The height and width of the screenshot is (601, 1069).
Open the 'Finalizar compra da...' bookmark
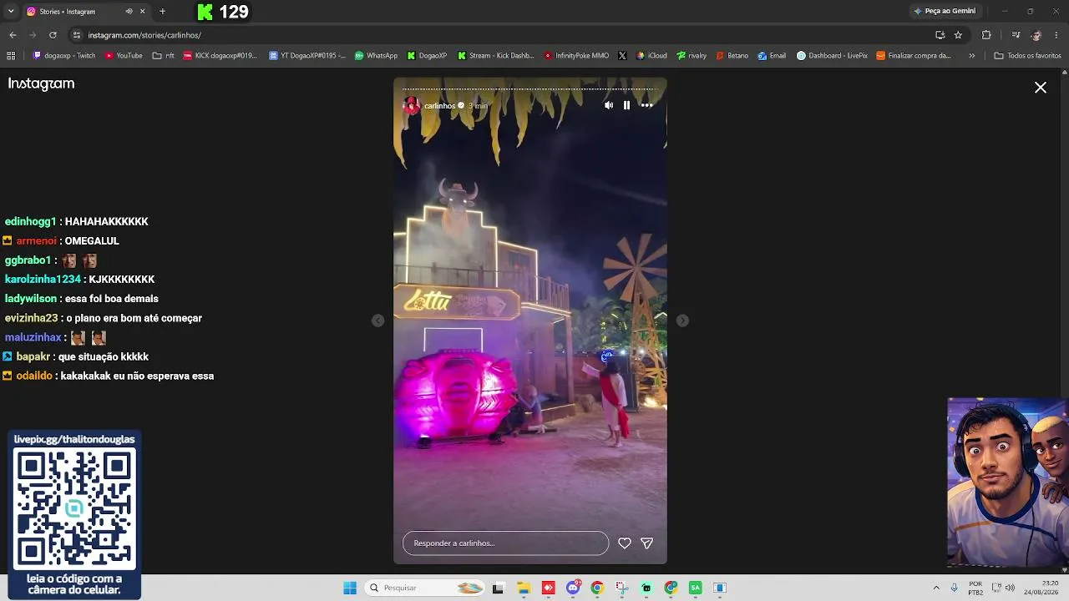pyautogui.click(x=914, y=56)
